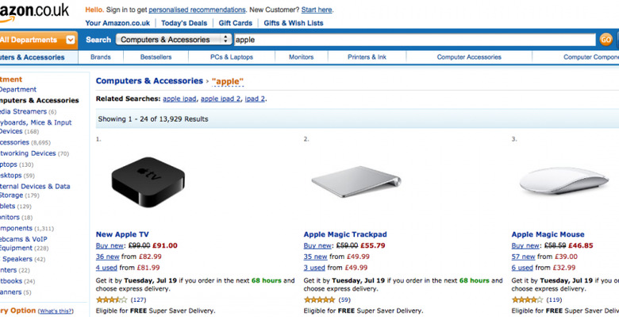
Task: Click the orange Go search button
Action: [x=606, y=40]
